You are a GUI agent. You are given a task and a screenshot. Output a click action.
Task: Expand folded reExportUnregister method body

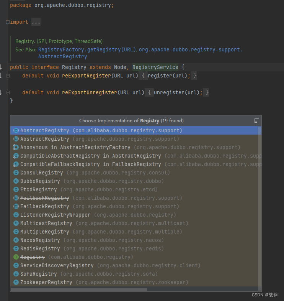8,93
